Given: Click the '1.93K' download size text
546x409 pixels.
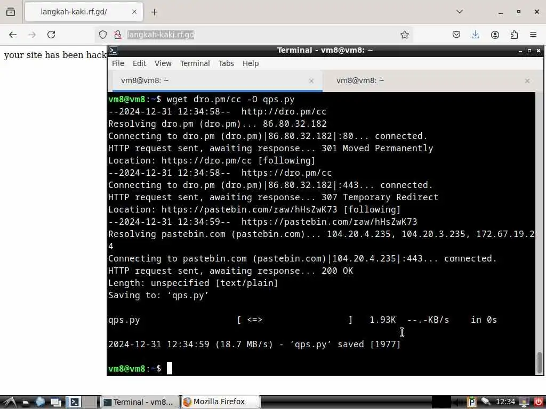Looking at the screenshot, I should point(382,320).
